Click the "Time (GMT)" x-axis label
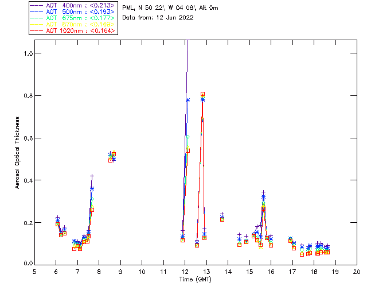This screenshot has width=367, height=294. 196,280
